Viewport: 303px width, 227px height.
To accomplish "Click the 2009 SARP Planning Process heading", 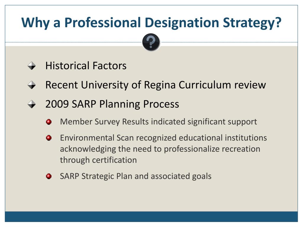I will 112,104.
